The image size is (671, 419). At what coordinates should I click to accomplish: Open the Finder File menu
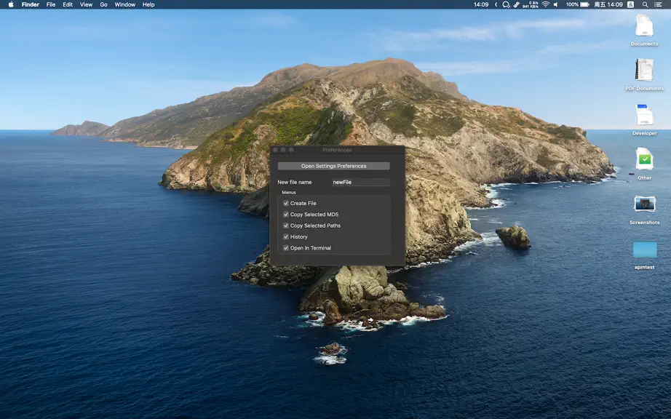tap(51, 4)
